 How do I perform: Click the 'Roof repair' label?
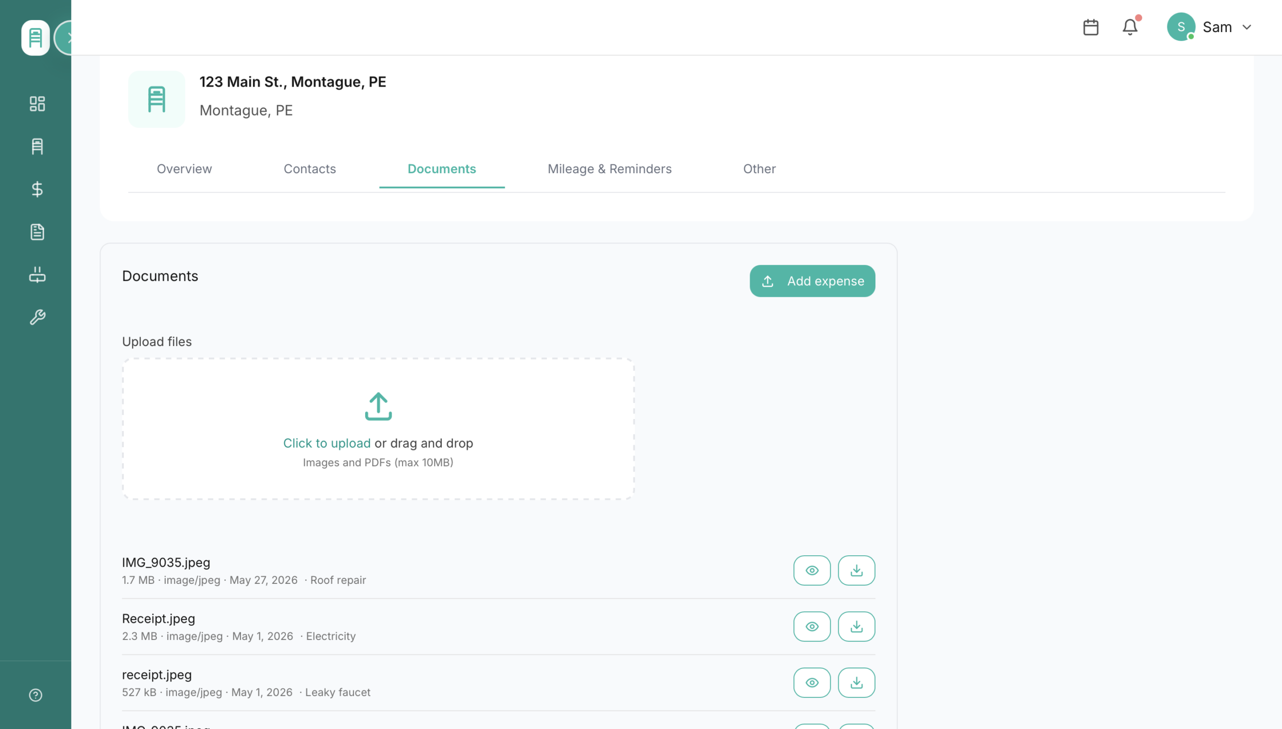(x=338, y=580)
